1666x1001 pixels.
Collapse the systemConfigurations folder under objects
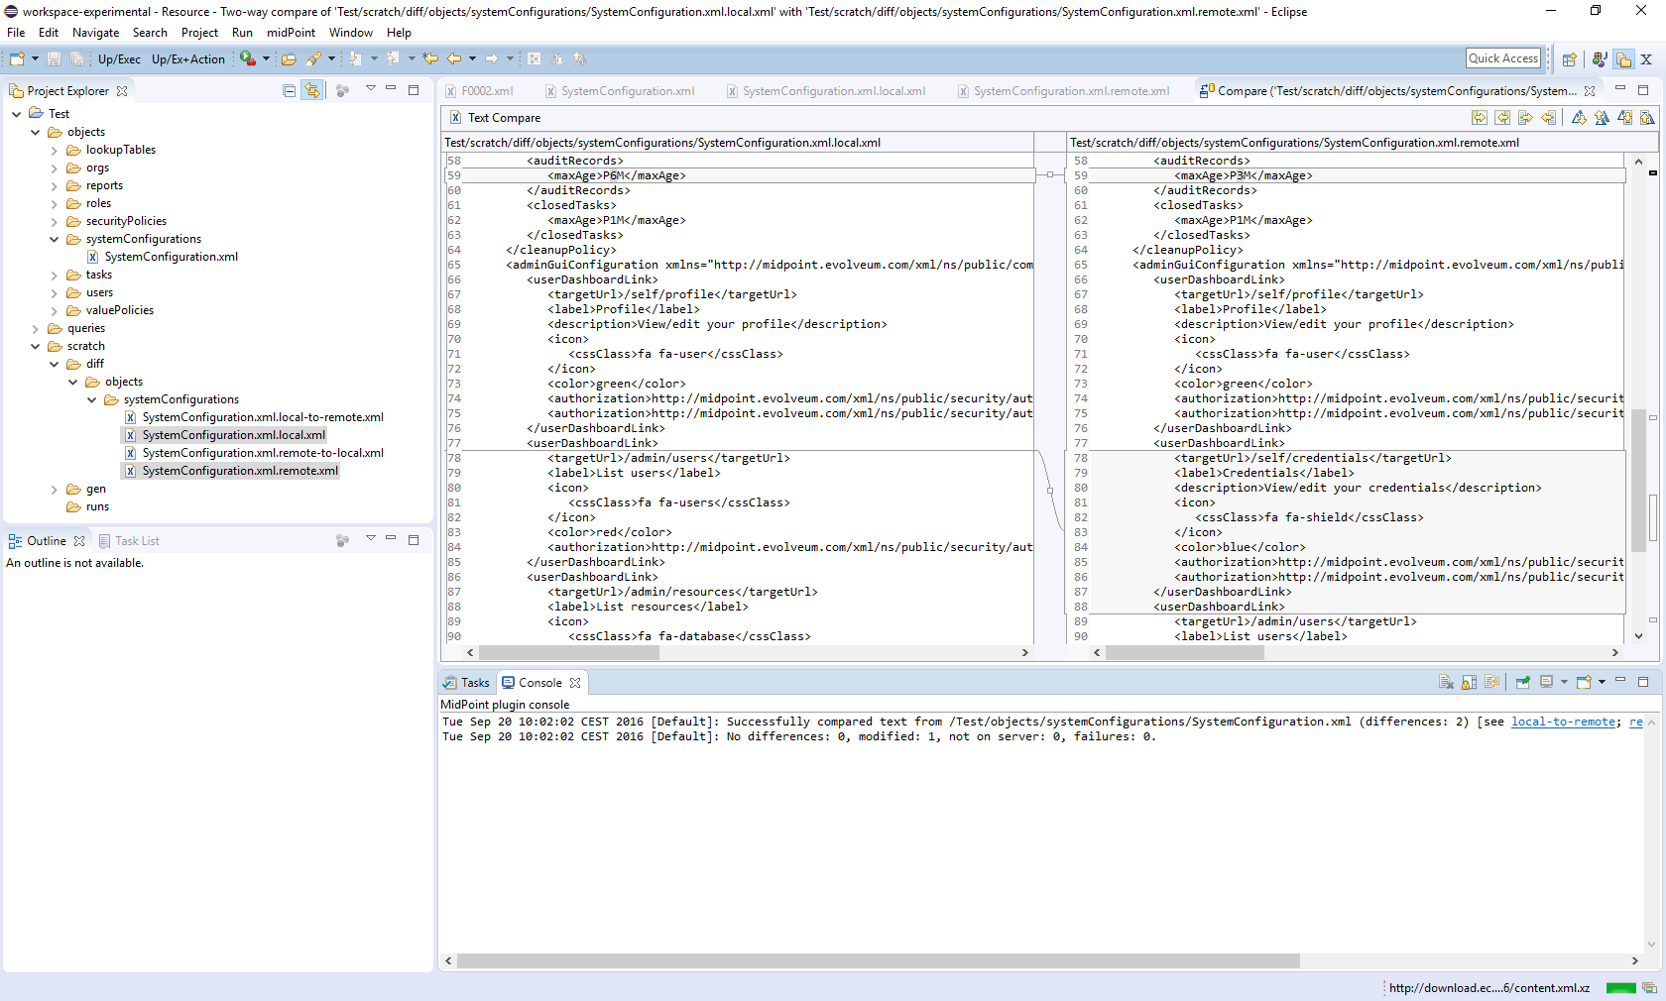(55, 239)
